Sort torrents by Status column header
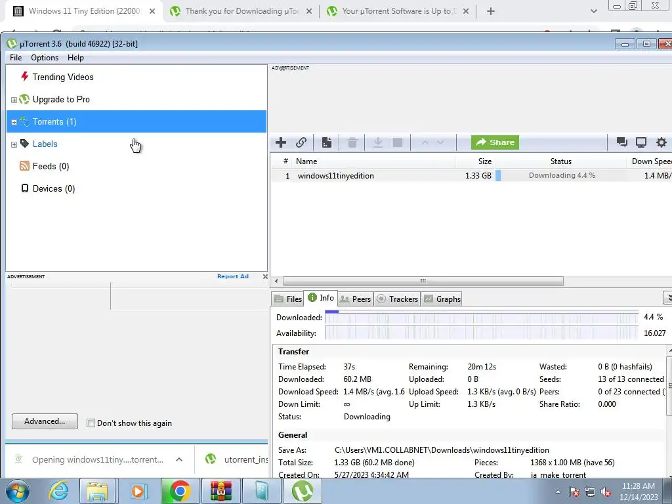672x504 pixels. 560,161
